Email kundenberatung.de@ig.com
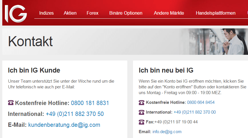The image size is (248, 138). [x=64, y=125]
